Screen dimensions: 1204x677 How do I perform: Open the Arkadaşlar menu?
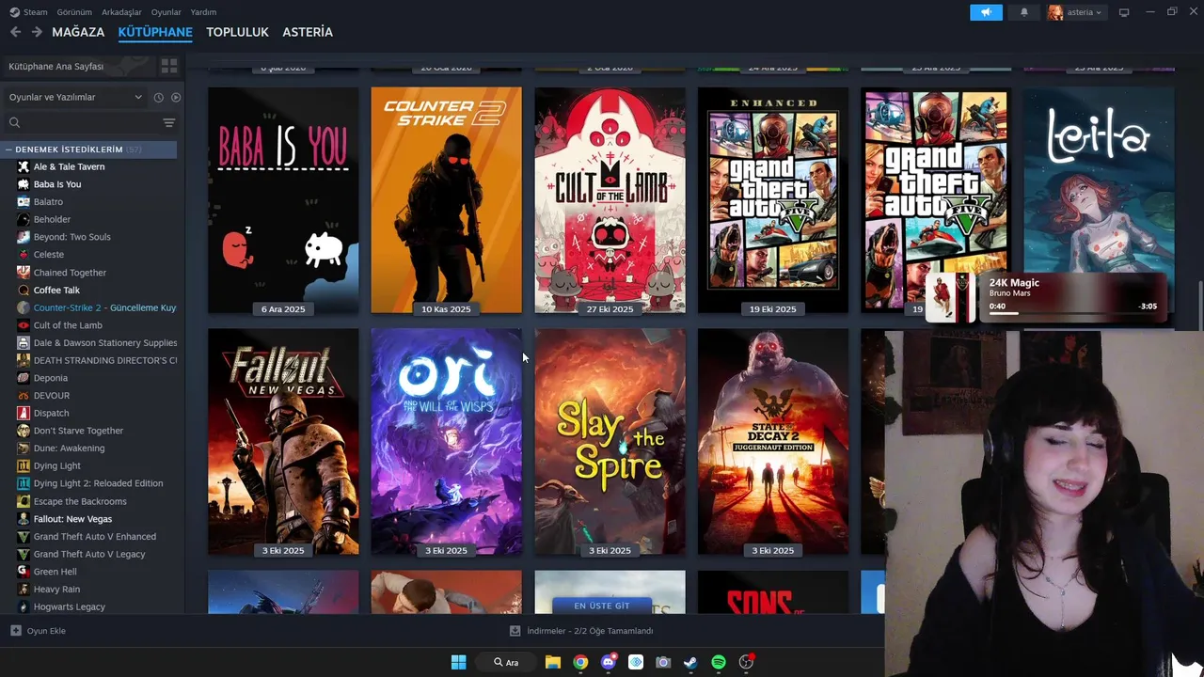(x=121, y=12)
